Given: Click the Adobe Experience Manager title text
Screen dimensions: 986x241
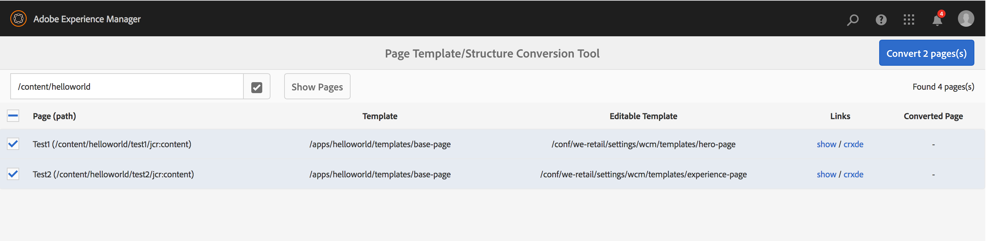Looking at the screenshot, I should click(87, 19).
